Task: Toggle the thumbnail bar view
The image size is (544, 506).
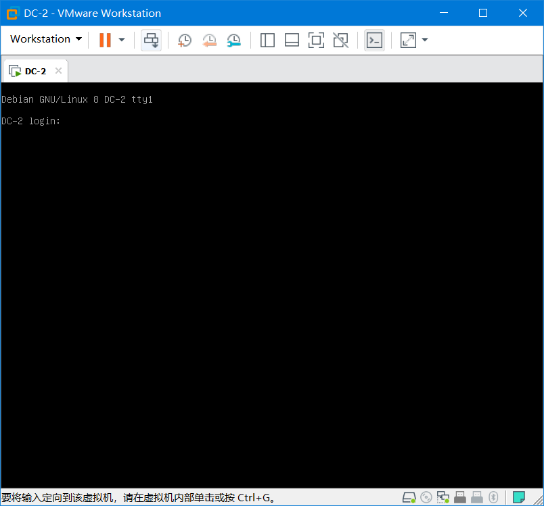Action: point(292,40)
